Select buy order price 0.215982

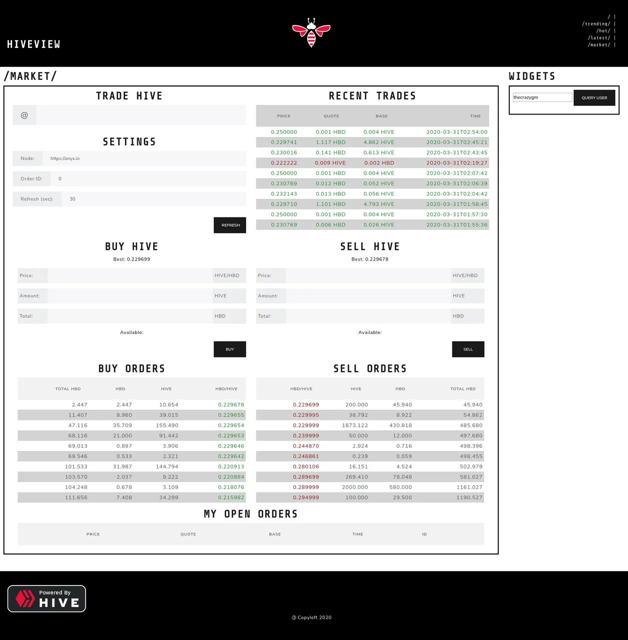231,497
